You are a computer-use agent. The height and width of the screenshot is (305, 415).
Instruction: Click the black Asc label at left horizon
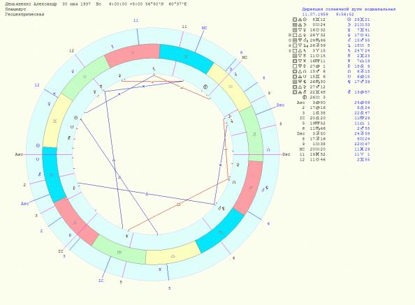(x=19, y=154)
